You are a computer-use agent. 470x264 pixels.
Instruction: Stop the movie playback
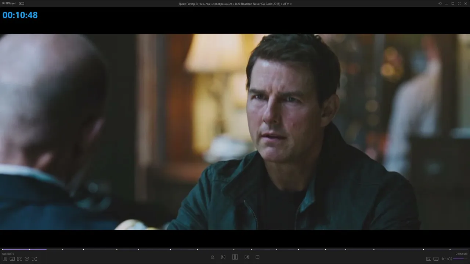coord(257,257)
